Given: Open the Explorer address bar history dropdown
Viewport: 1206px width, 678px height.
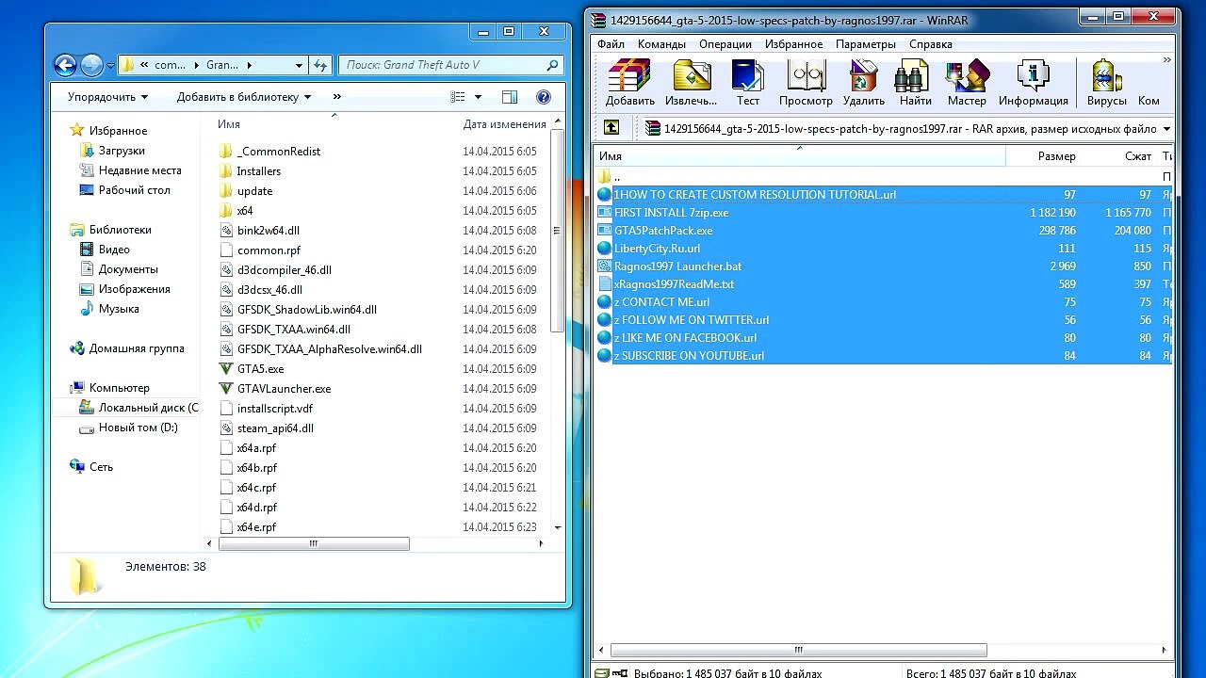Looking at the screenshot, I should pyautogui.click(x=299, y=65).
